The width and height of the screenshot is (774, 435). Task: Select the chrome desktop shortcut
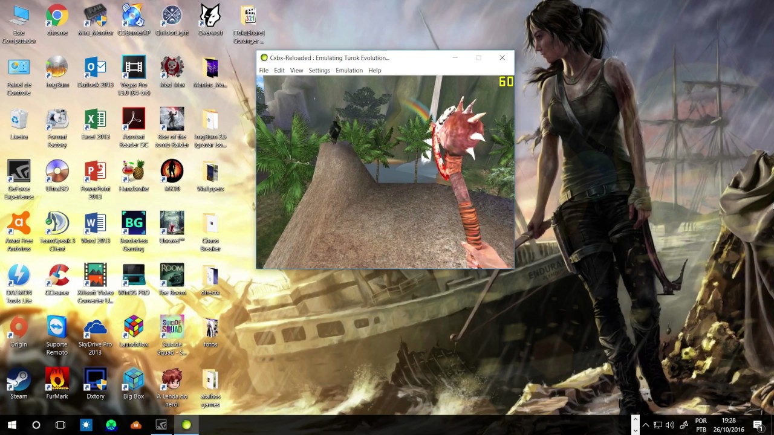point(57,21)
